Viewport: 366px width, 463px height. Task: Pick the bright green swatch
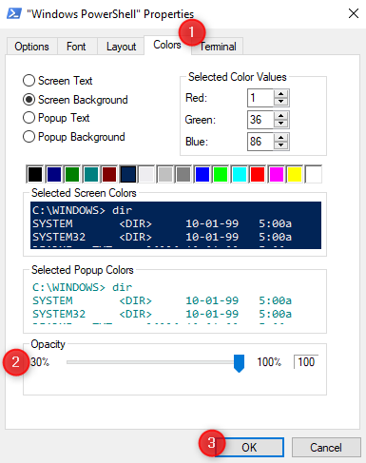[x=221, y=174]
